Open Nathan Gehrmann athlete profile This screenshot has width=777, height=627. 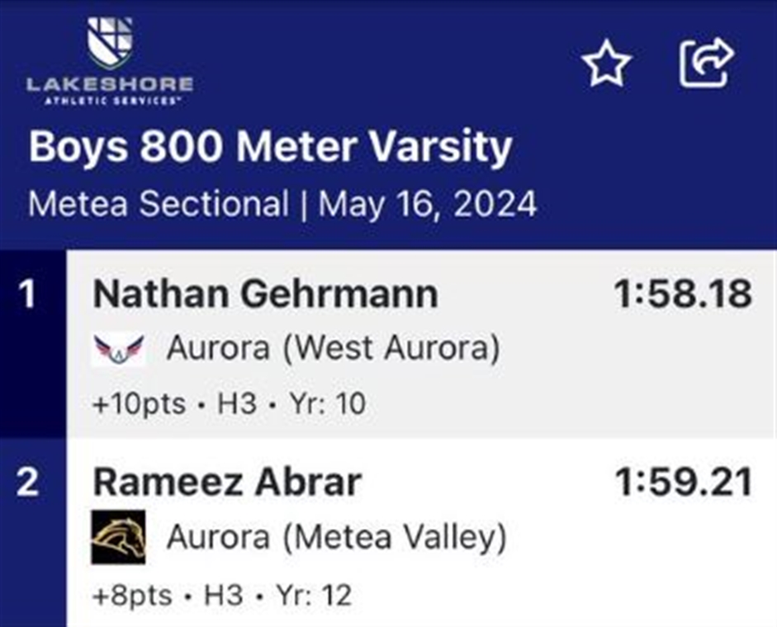coord(266,295)
